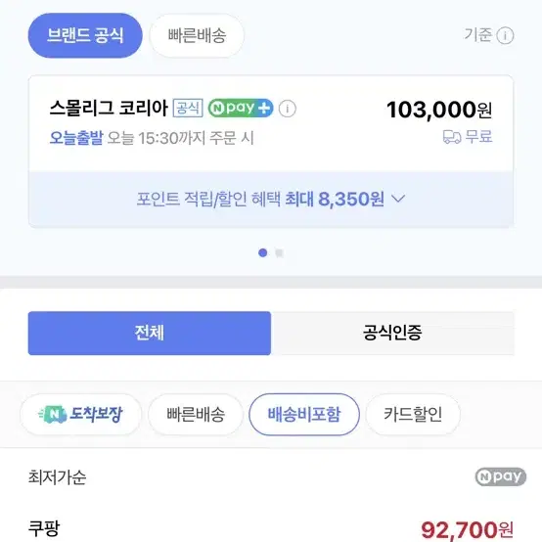Viewport: 542px width, 542px height.
Task: Click the N delivery truck icon in 도착보장
Action: click(x=53, y=414)
